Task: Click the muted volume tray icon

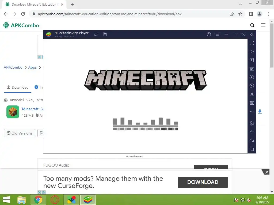Action: [249, 200]
